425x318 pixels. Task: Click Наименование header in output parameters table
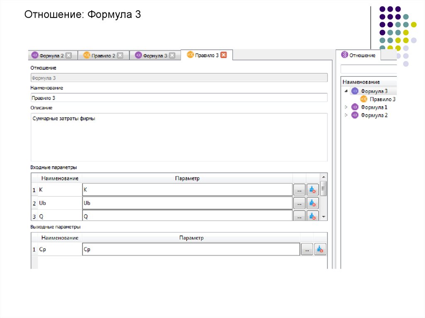click(x=60, y=238)
